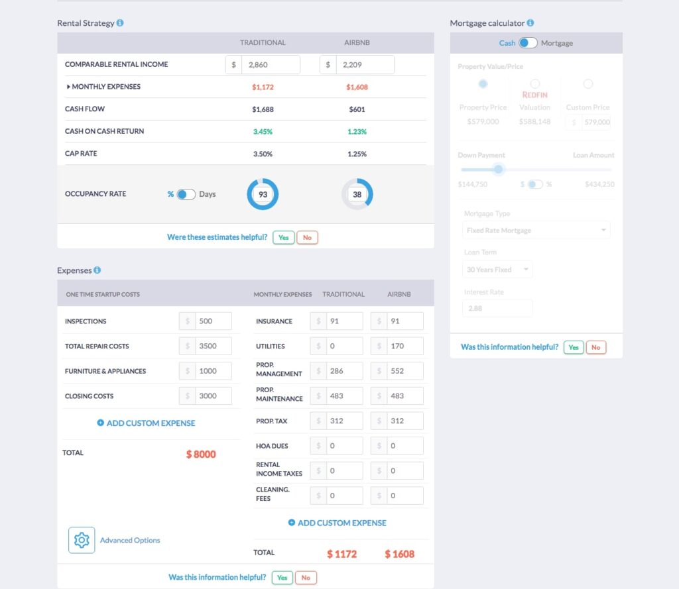Viewport: 679px width, 589px height.
Task: Click the Traditional comparable rental income field
Action: click(x=271, y=64)
